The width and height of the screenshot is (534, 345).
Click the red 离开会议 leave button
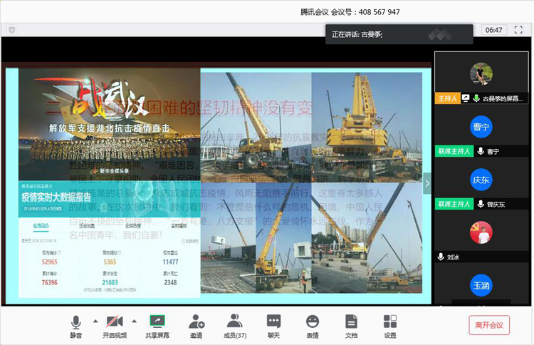coord(489,326)
